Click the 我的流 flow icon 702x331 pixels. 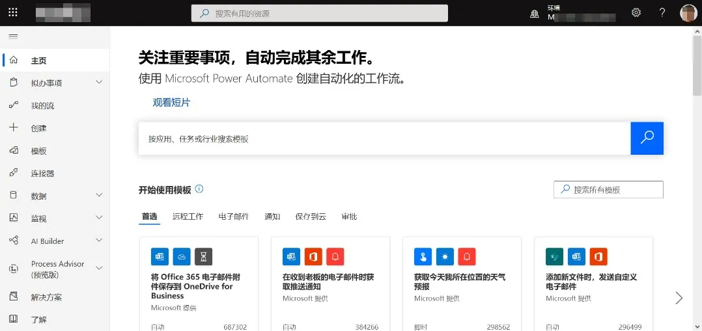14,105
